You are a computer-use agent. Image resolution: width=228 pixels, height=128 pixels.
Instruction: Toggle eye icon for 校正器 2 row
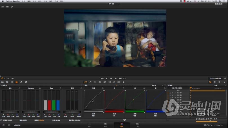pyautogui.click(x=173, y=95)
